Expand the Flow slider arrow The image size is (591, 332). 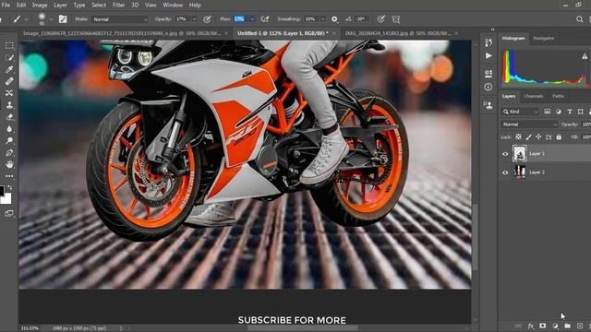[252, 19]
